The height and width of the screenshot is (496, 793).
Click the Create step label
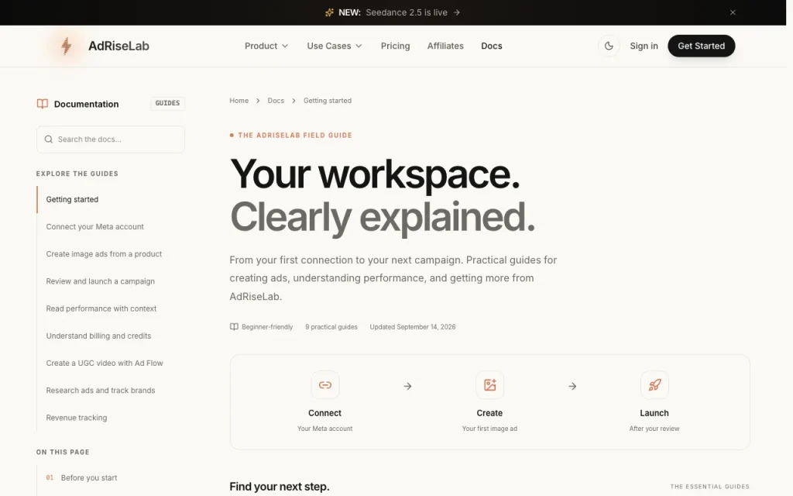pos(489,413)
